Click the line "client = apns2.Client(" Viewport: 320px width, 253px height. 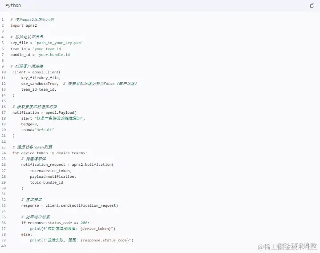point(36,72)
